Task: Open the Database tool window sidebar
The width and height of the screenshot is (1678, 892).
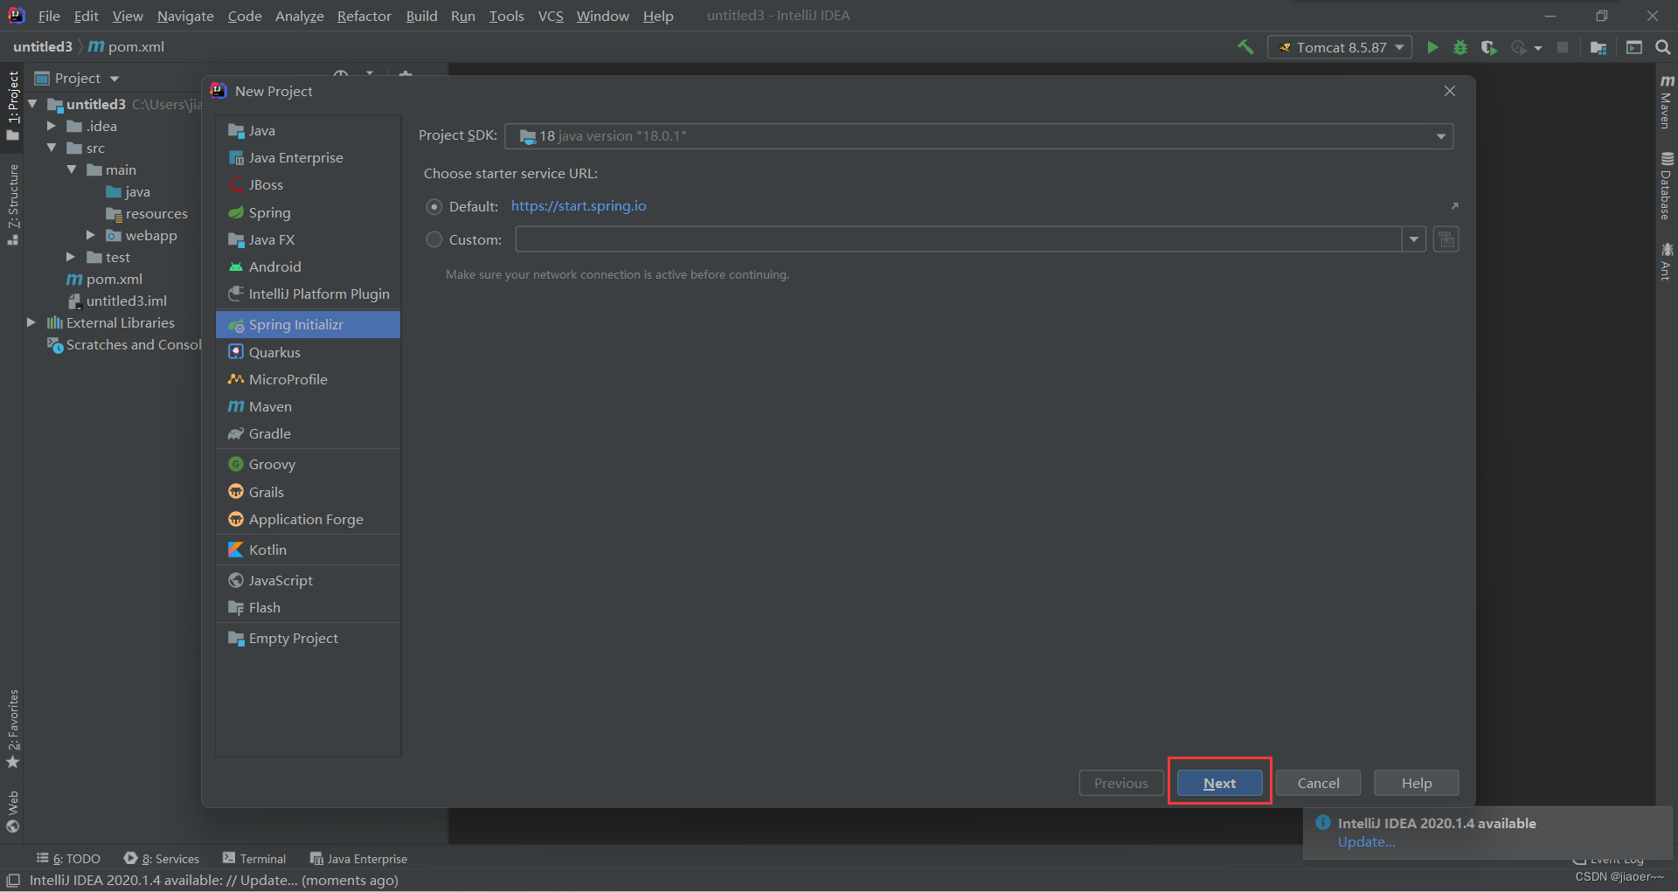Action: pyautogui.click(x=1667, y=186)
